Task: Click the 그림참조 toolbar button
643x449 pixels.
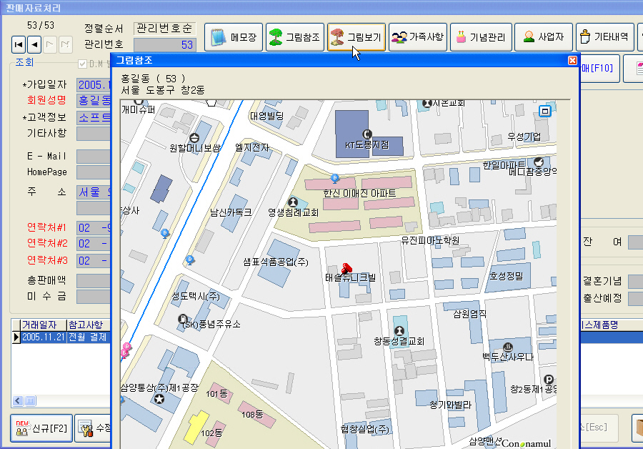Action: click(x=295, y=37)
